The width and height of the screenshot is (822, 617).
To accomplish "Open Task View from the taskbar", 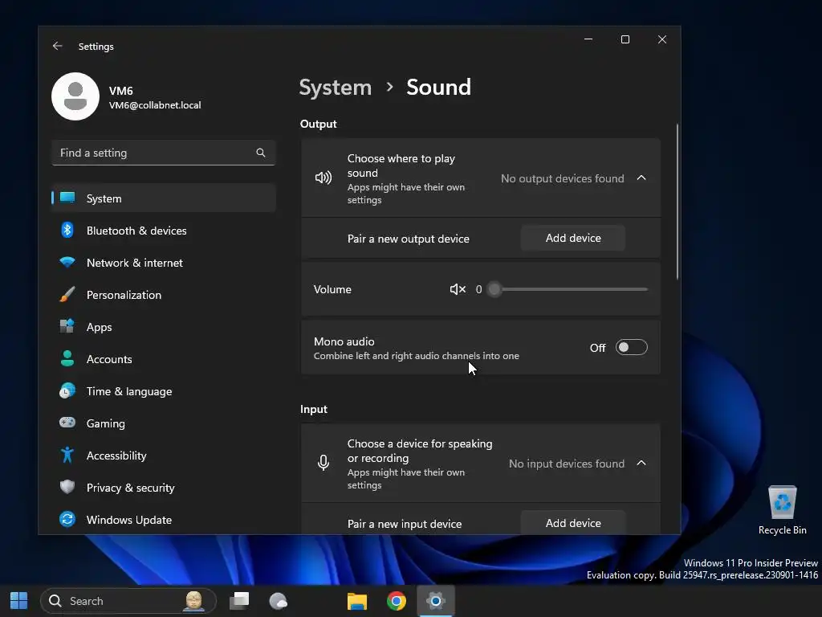I will pos(239,601).
